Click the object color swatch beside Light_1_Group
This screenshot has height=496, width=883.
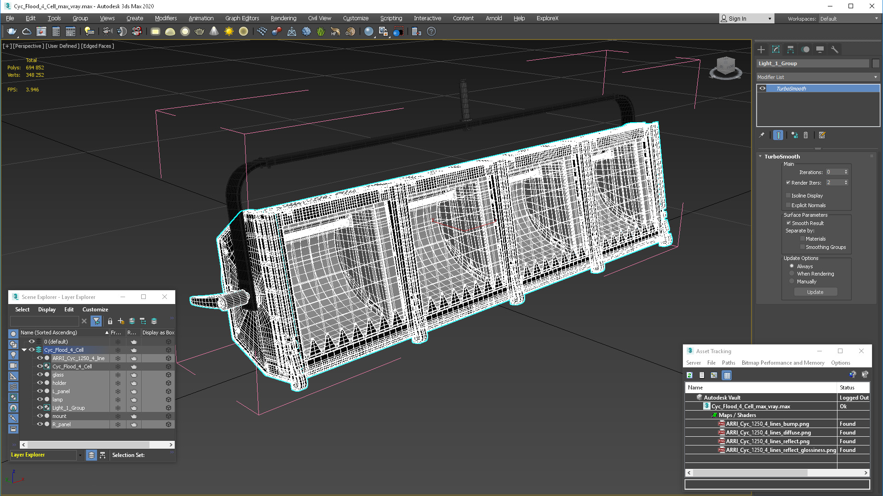(876, 63)
